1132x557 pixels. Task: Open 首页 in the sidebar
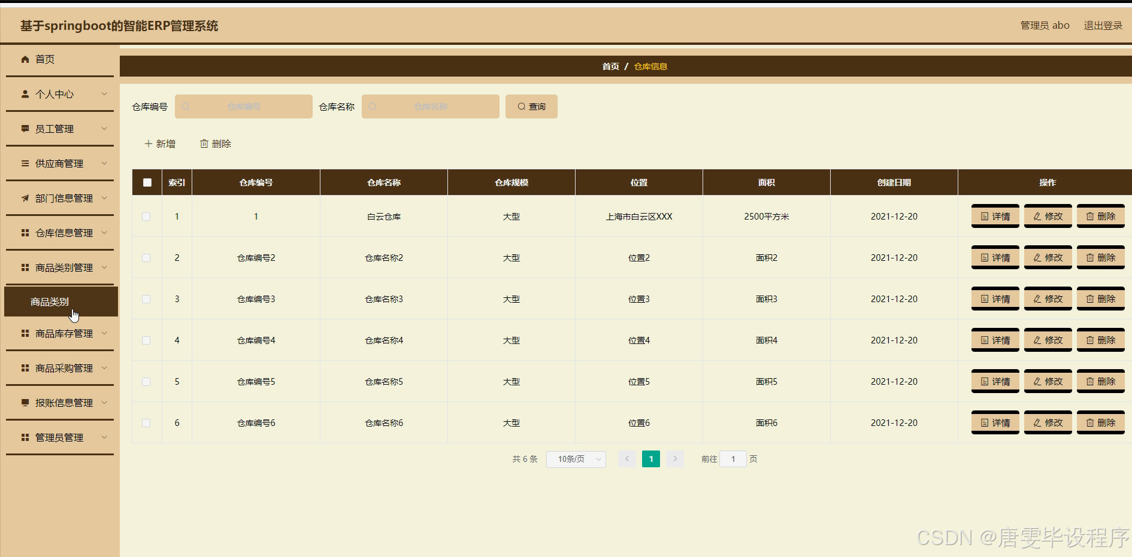point(60,59)
